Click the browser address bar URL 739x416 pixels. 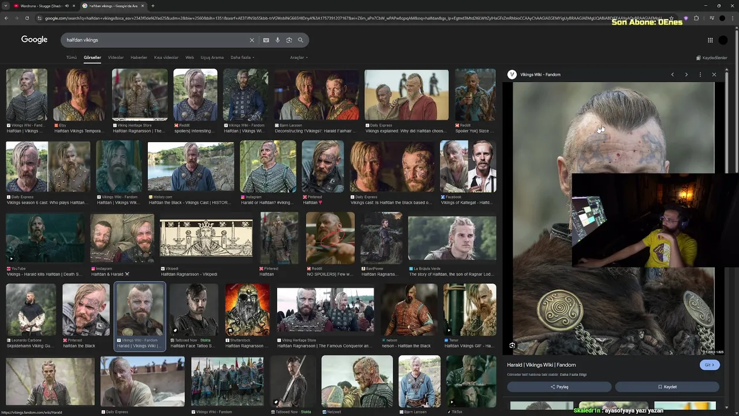point(352,18)
